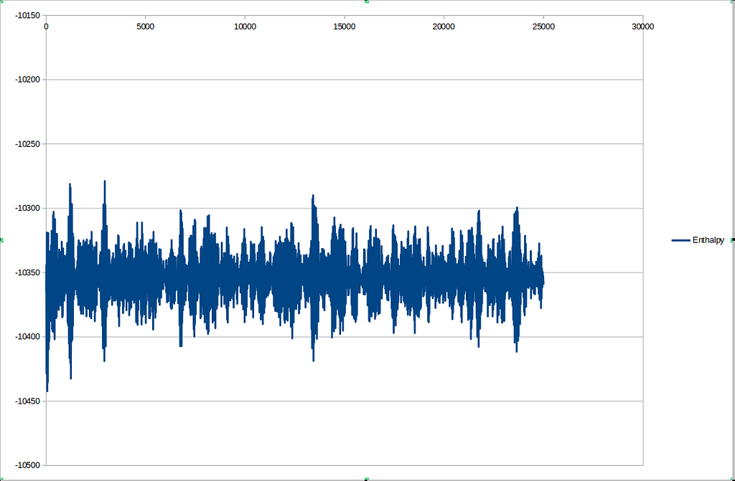Select the -10150 y-axis label
Image resolution: width=735 pixels, height=481 pixels.
tap(27, 15)
